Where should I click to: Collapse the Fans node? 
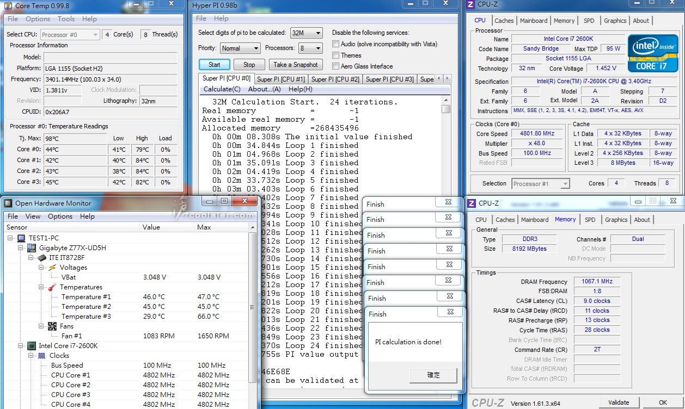42,326
